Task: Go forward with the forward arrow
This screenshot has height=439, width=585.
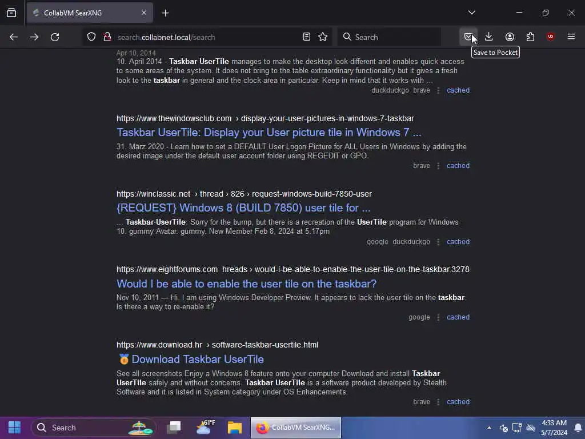Action: [34, 37]
